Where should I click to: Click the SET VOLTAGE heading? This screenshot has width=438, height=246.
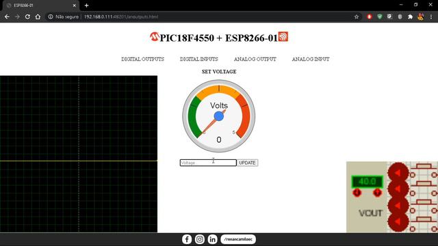[x=219, y=72]
